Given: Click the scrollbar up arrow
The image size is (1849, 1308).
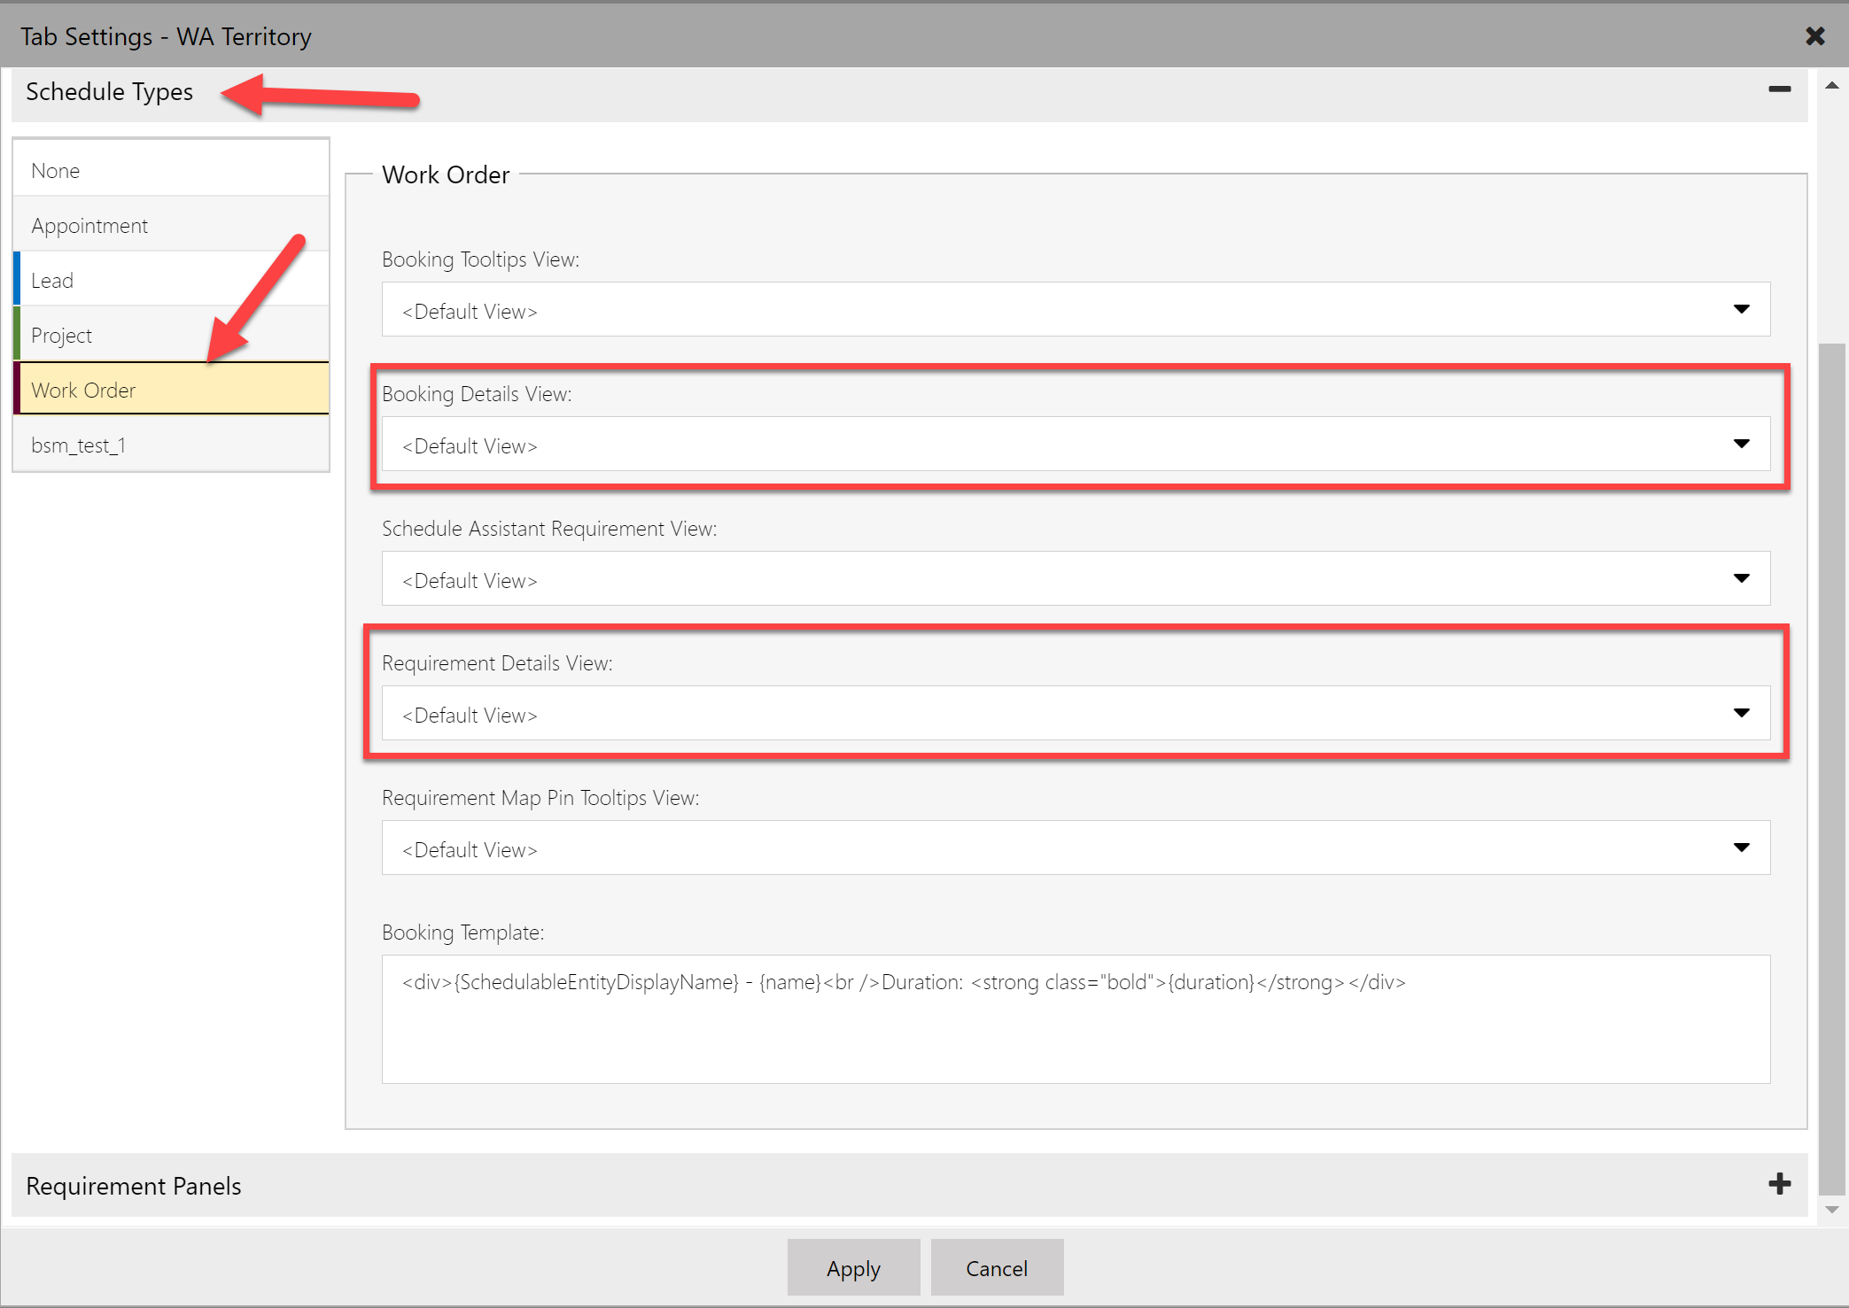Looking at the screenshot, I should (1830, 84).
